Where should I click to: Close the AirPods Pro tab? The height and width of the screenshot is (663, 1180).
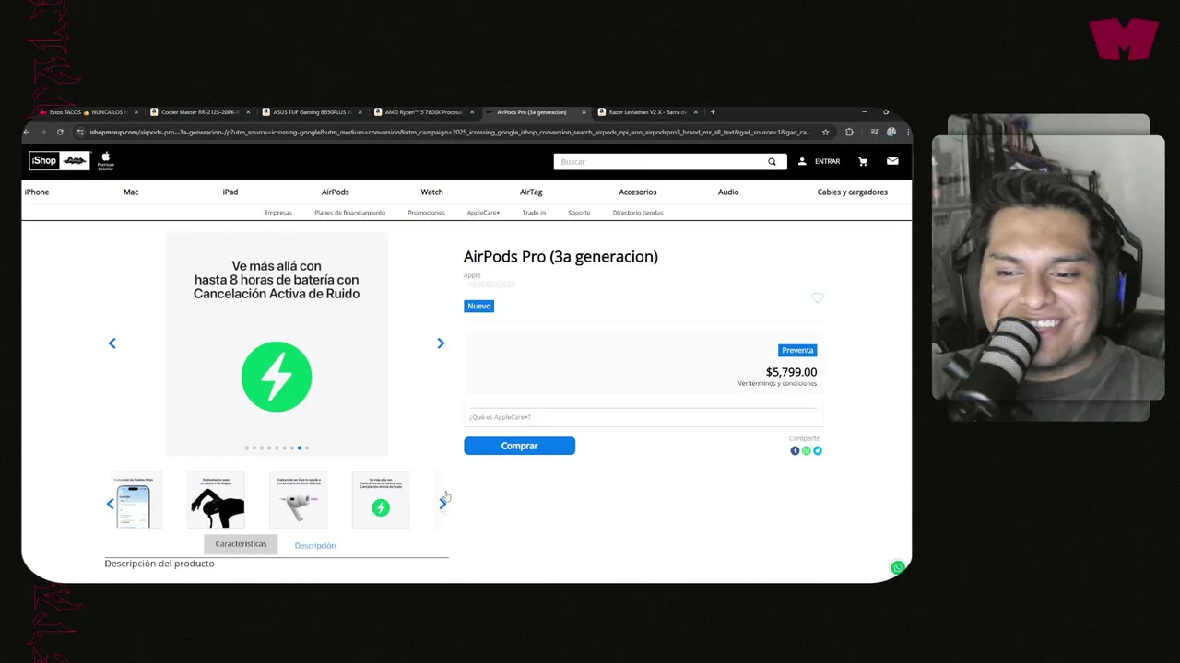tap(584, 112)
